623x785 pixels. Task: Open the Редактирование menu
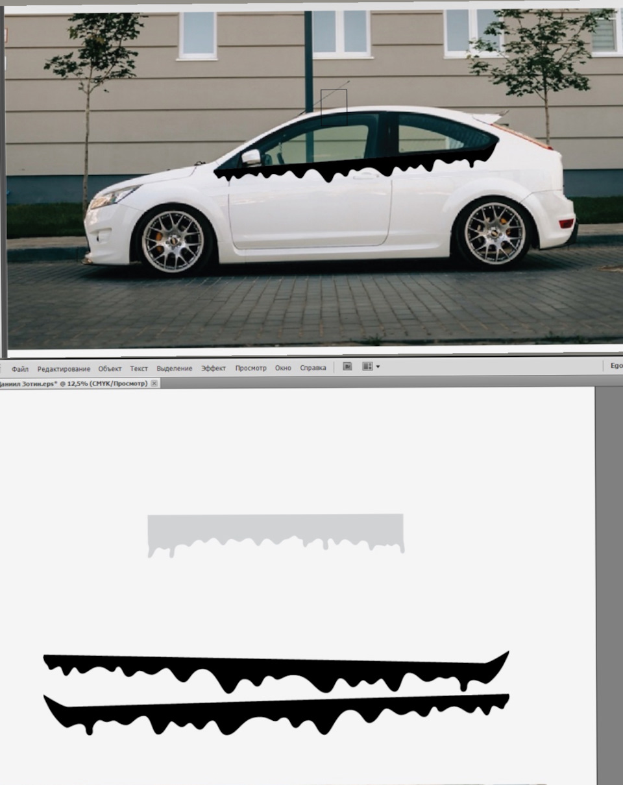64,368
